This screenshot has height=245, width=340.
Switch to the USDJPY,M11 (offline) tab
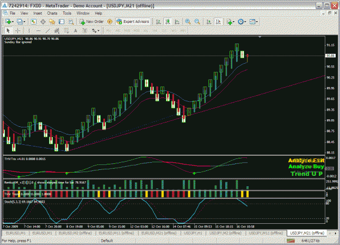[266, 233]
